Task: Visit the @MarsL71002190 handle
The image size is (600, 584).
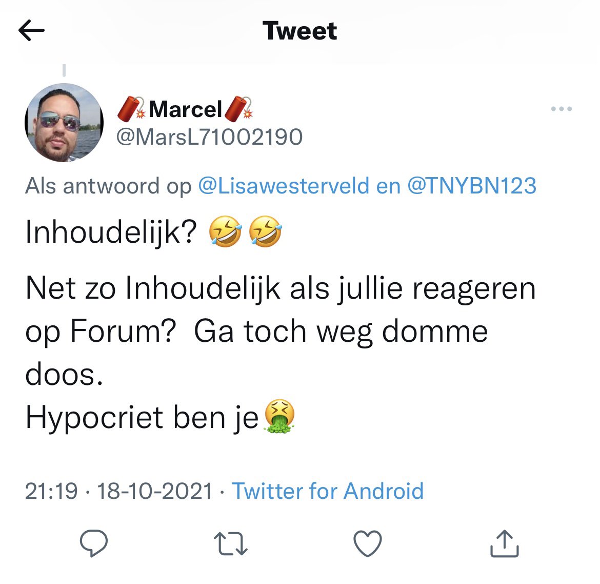Action: click(x=209, y=137)
